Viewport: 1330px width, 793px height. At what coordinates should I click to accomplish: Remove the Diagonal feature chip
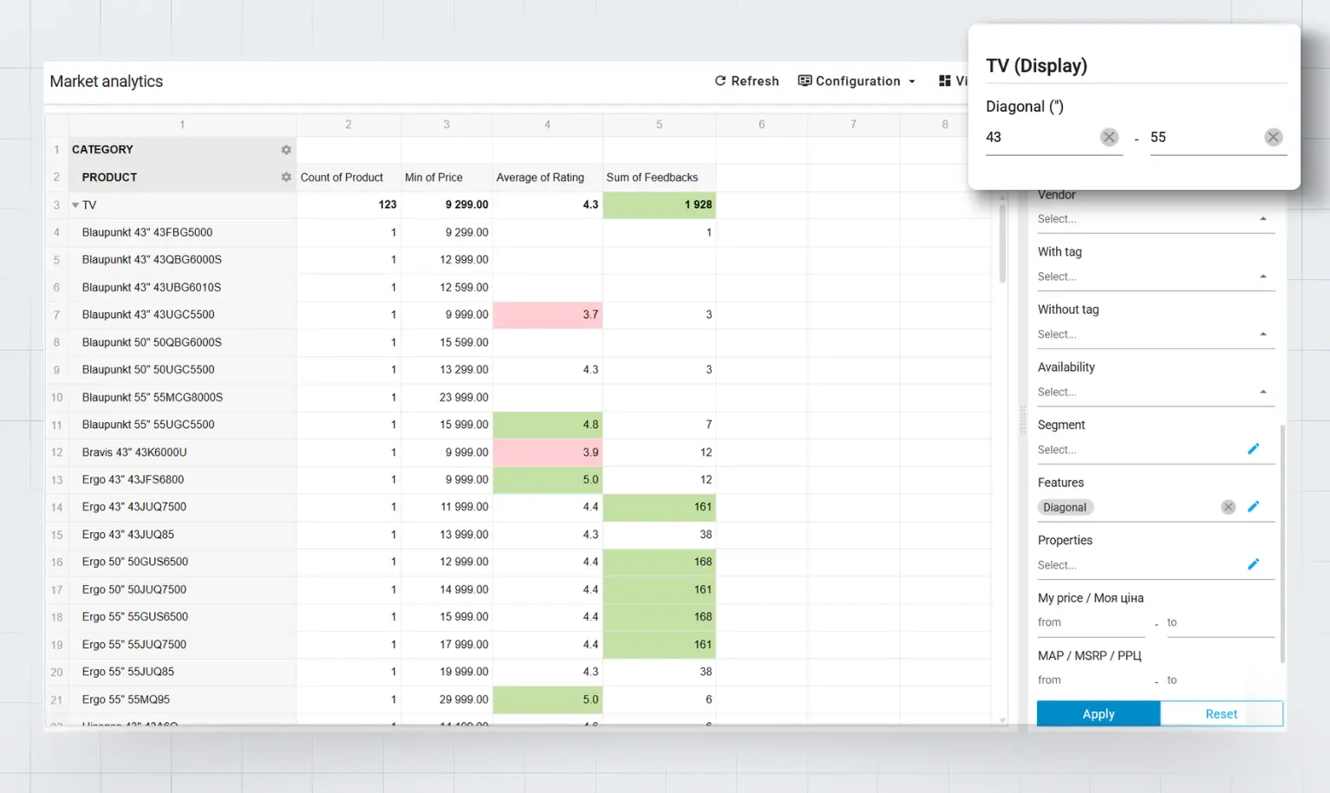[1228, 507]
